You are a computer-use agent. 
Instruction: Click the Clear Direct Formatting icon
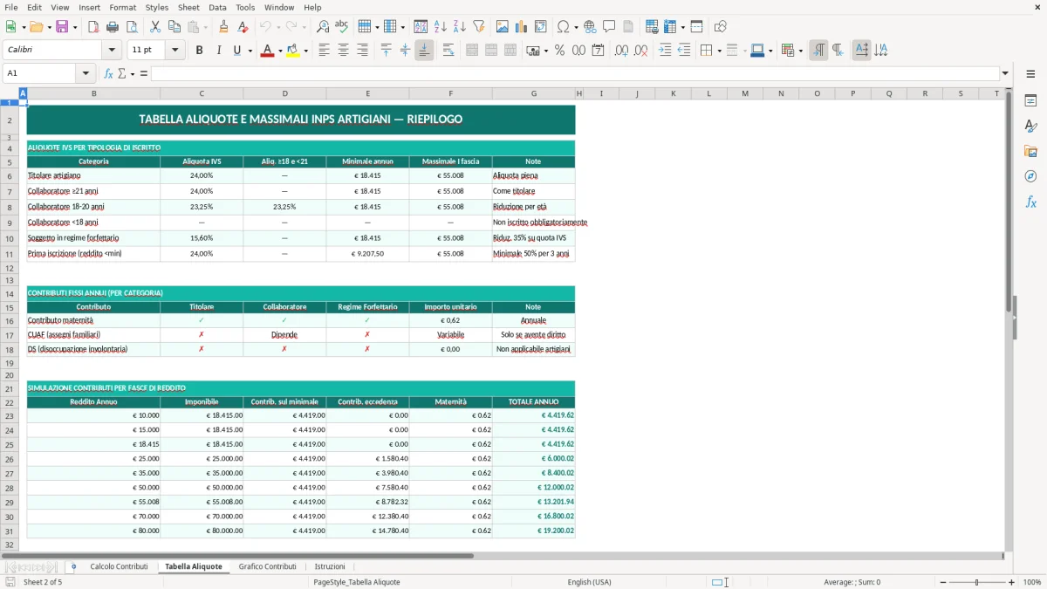(x=243, y=27)
